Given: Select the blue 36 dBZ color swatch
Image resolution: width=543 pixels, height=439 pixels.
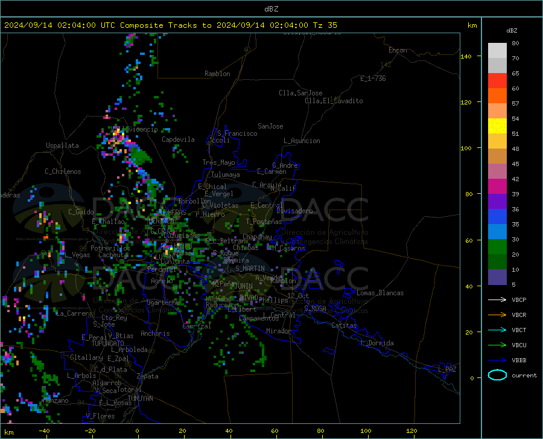Looking at the screenshot, I should coord(497,217).
